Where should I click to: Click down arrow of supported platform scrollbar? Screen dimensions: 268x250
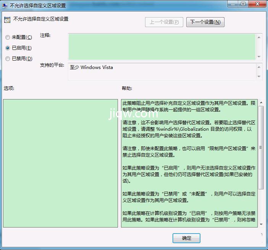pos(259,76)
